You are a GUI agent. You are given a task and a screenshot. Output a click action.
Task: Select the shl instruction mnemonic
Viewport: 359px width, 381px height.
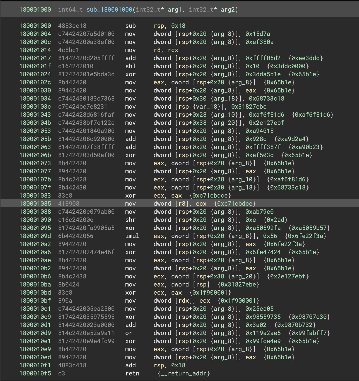click(x=131, y=66)
